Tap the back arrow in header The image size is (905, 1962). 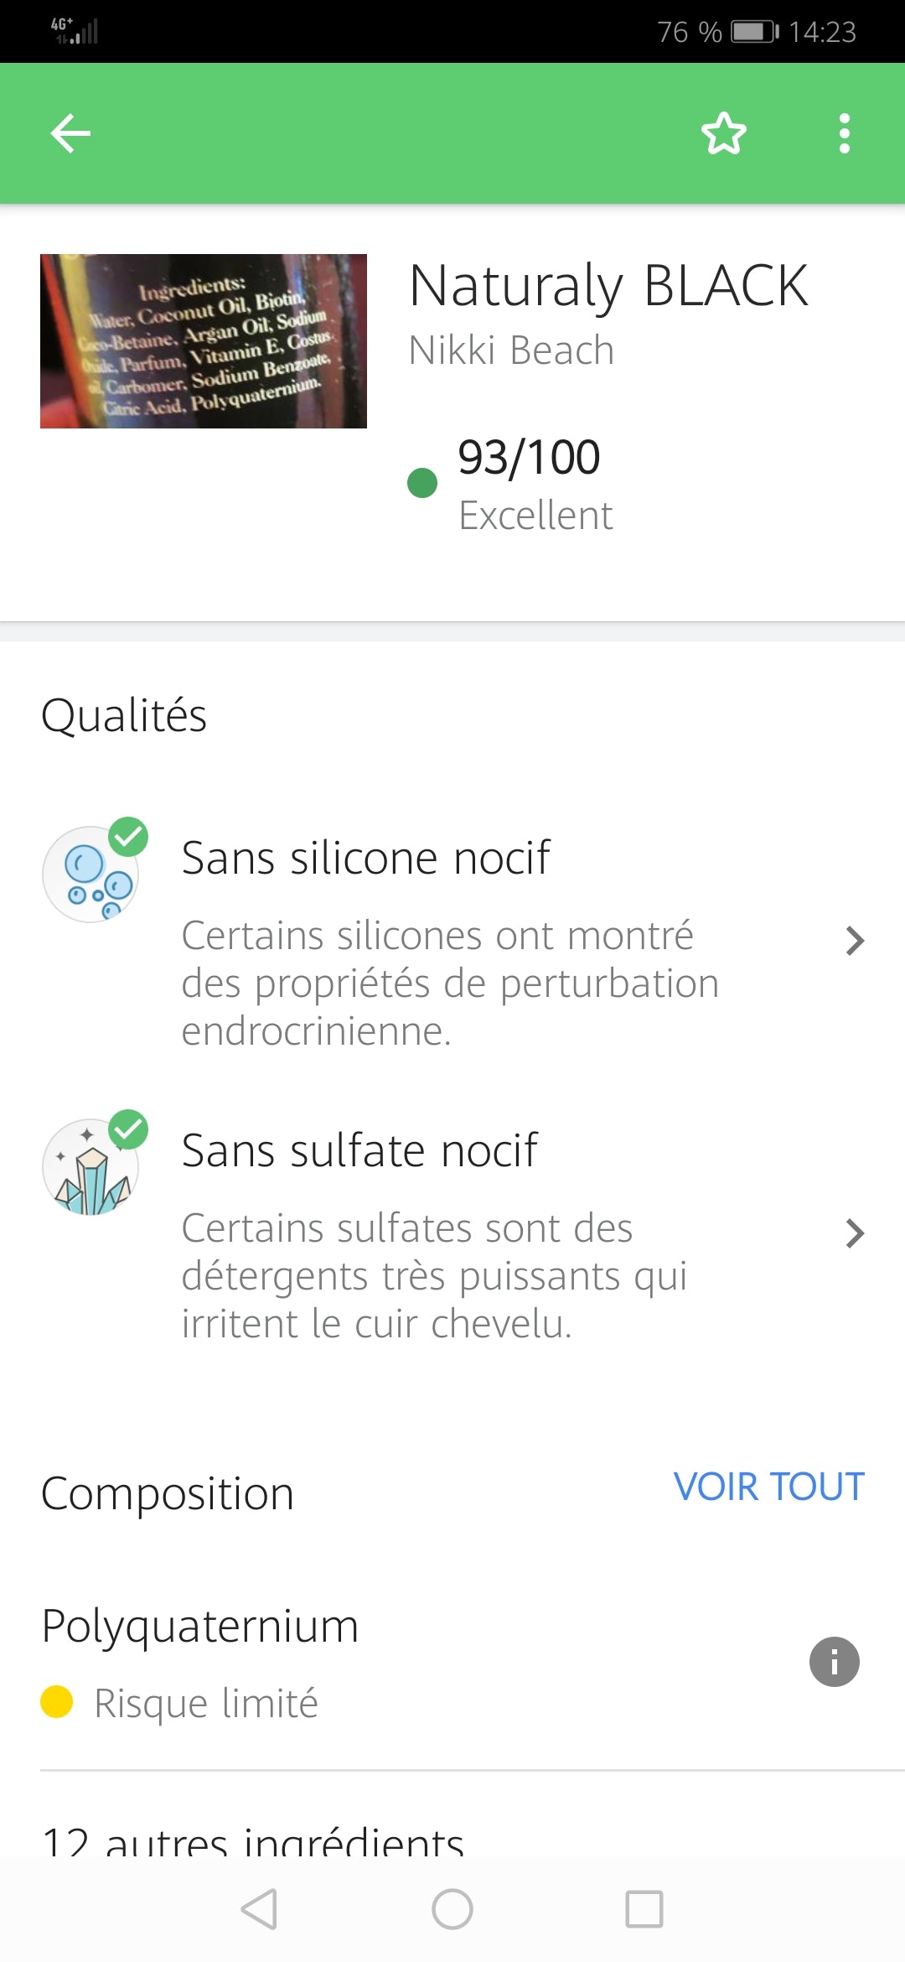(x=70, y=133)
